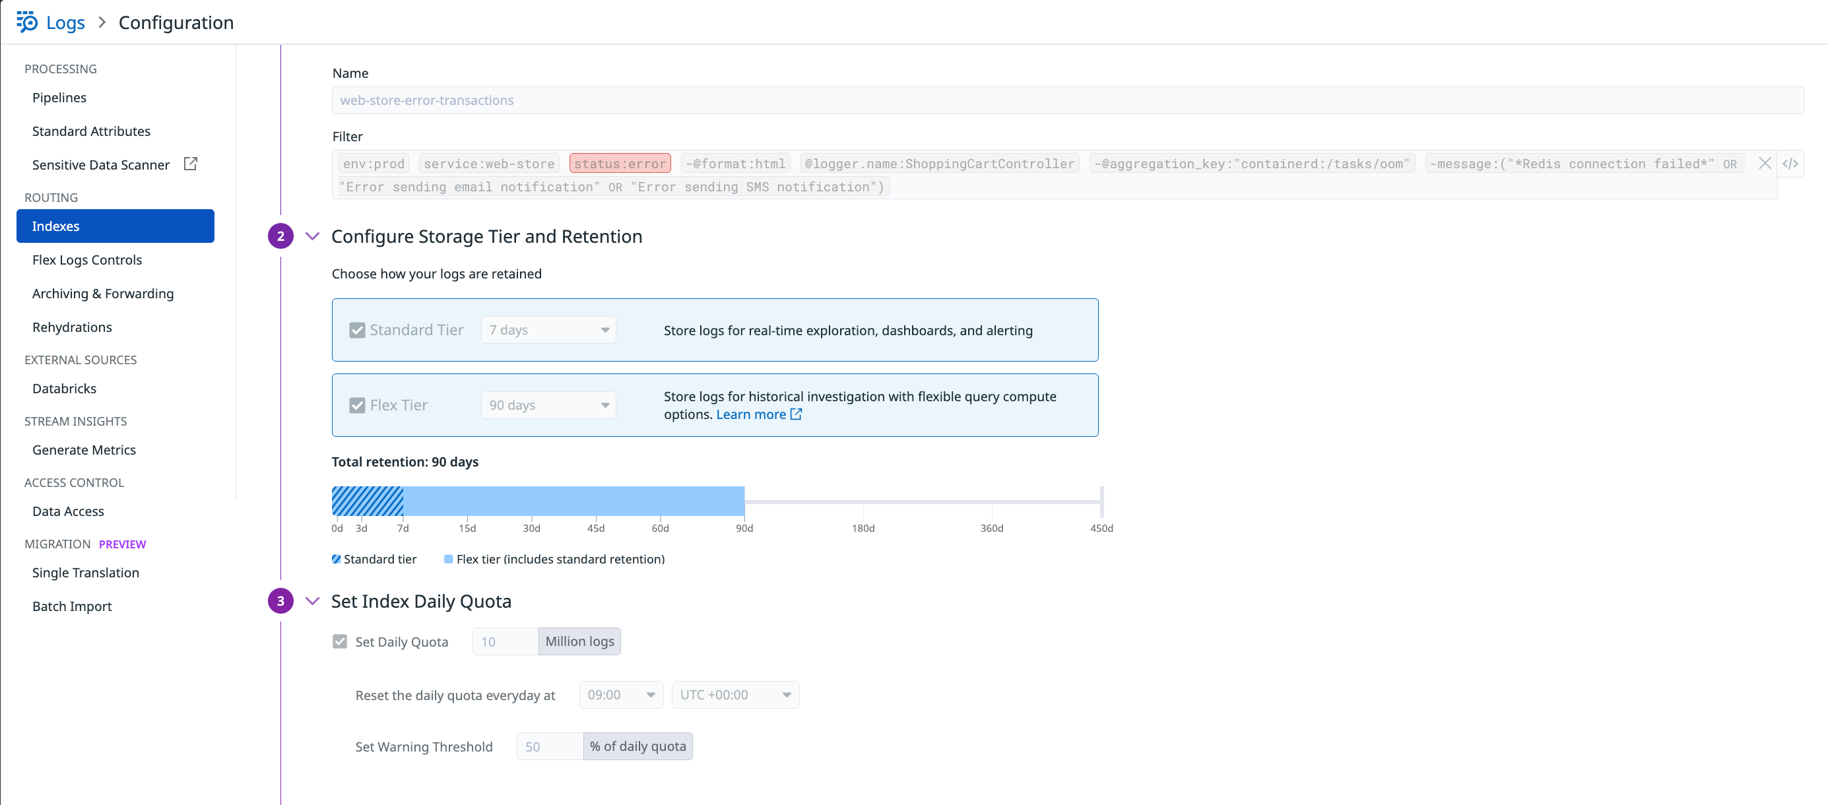Click the service:web-store filter token
1828x805 pixels.
[x=489, y=164]
